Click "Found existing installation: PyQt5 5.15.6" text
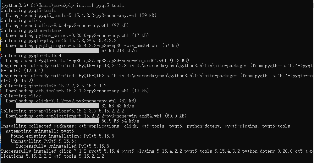This screenshot has width=314, height=163. coord(62,136)
